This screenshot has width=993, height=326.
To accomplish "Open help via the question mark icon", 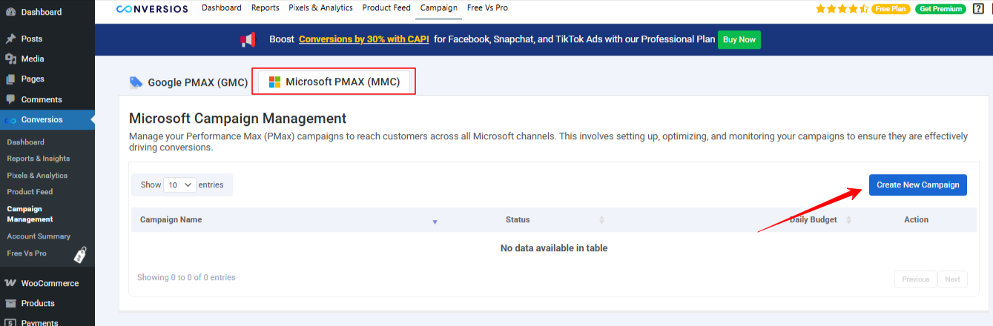I will tap(978, 9).
